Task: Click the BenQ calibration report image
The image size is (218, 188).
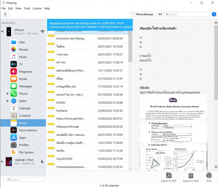Action: pos(173,133)
